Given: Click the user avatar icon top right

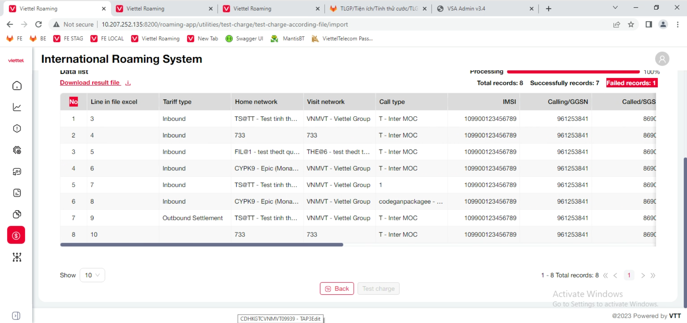Looking at the screenshot, I should coord(662,59).
